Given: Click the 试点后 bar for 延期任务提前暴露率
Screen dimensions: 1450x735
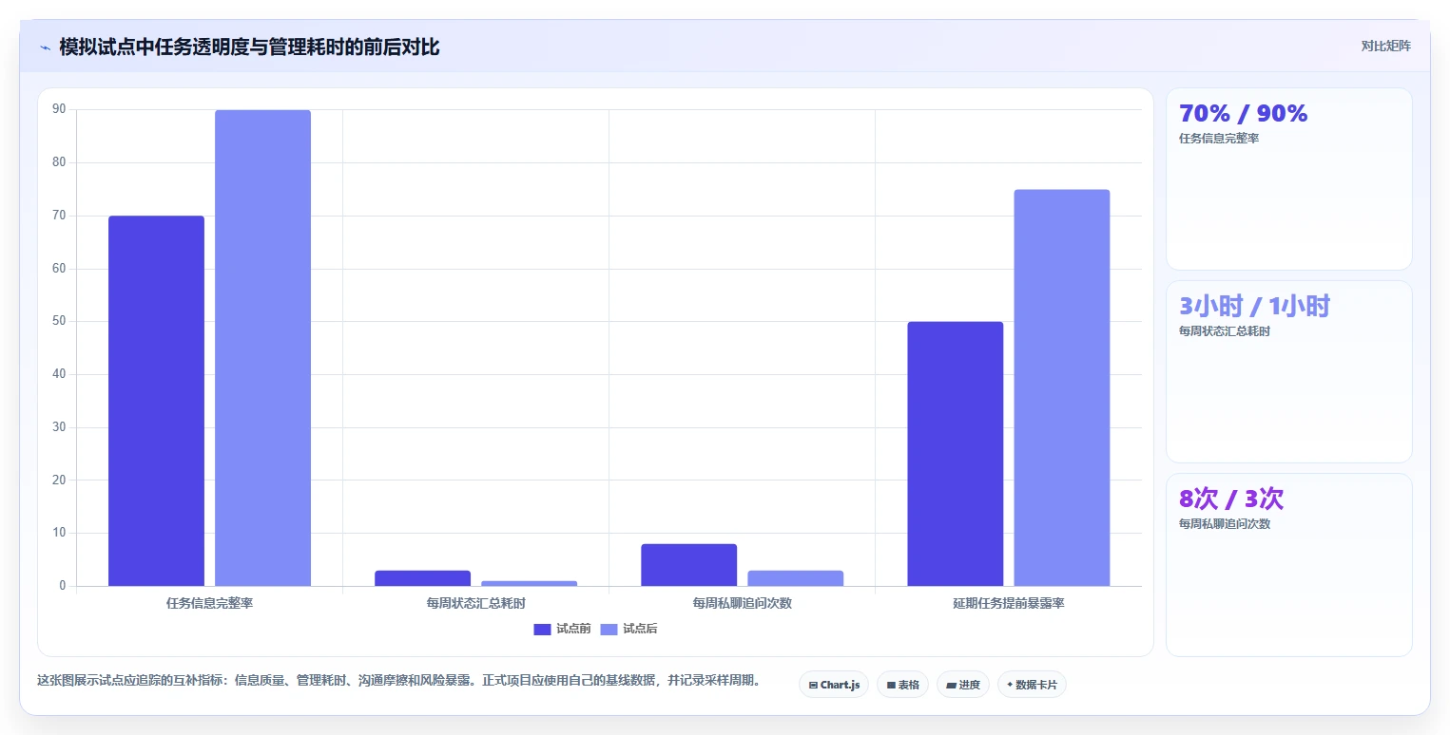Looking at the screenshot, I should [x=1061, y=387].
